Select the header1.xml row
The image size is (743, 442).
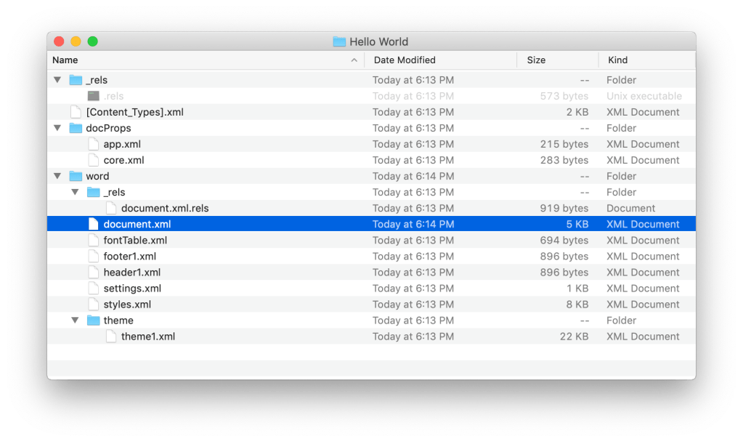(131, 272)
